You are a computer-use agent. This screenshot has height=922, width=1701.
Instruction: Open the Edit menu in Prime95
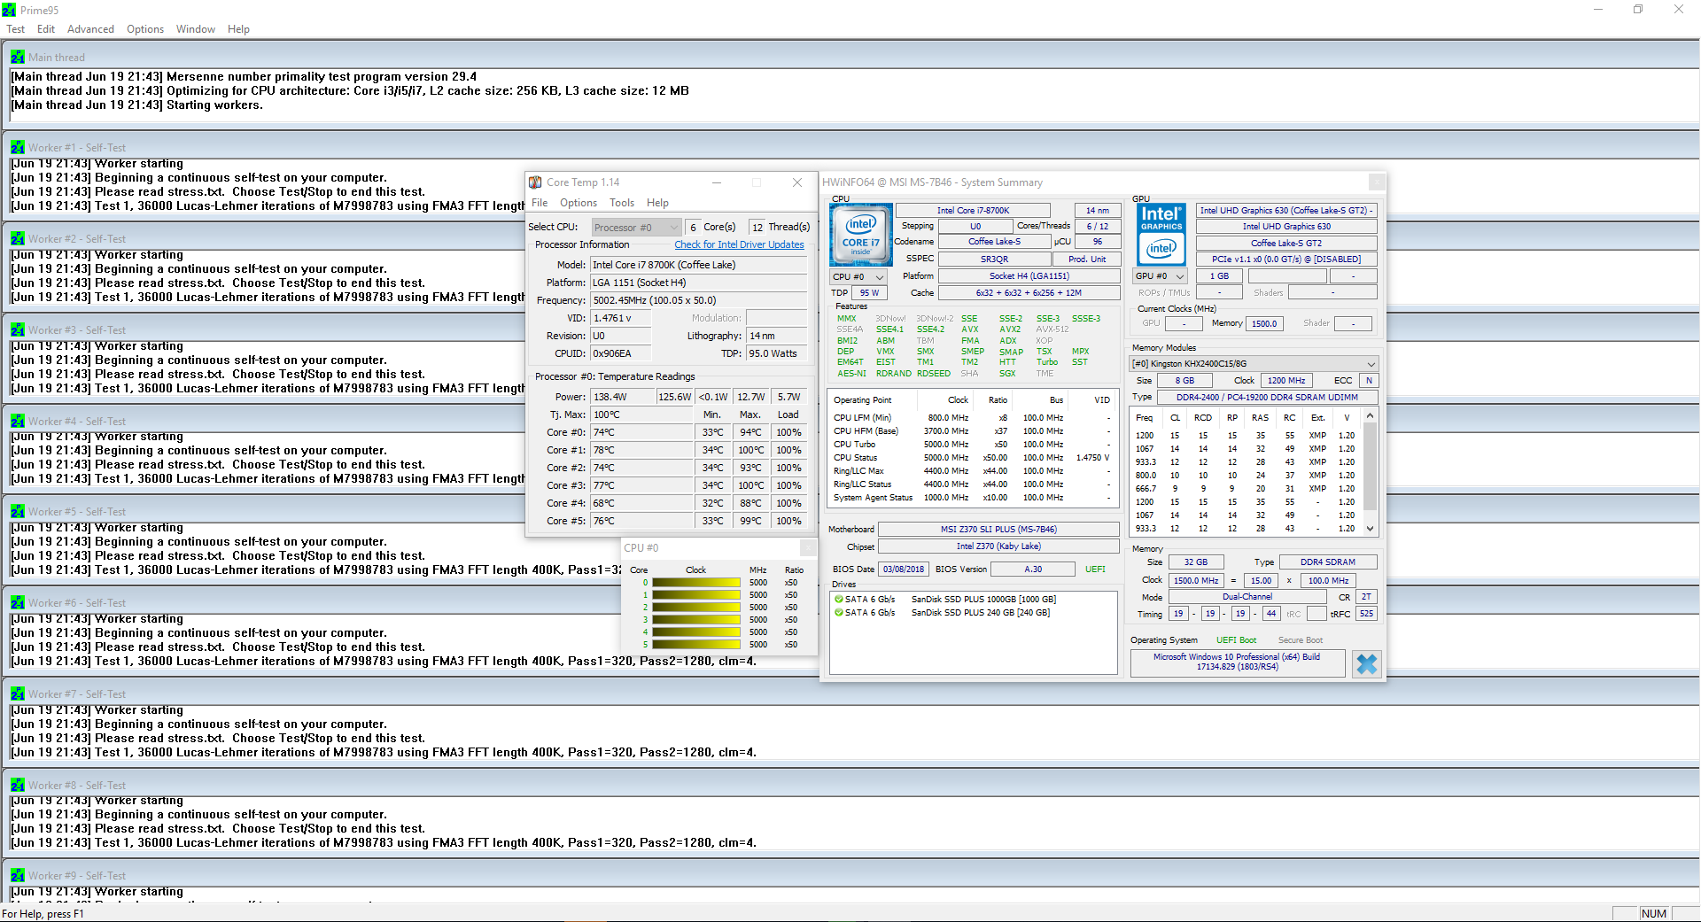(x=46, y=29)
